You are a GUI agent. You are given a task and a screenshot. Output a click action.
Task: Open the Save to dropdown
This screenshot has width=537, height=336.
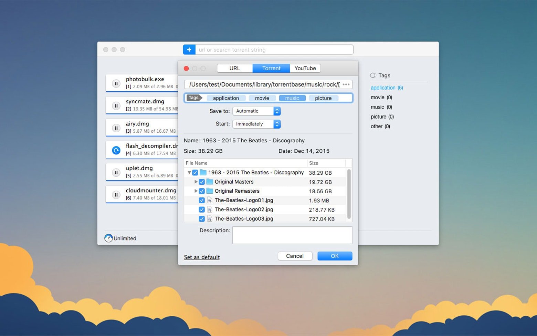(x=256, y=111)
